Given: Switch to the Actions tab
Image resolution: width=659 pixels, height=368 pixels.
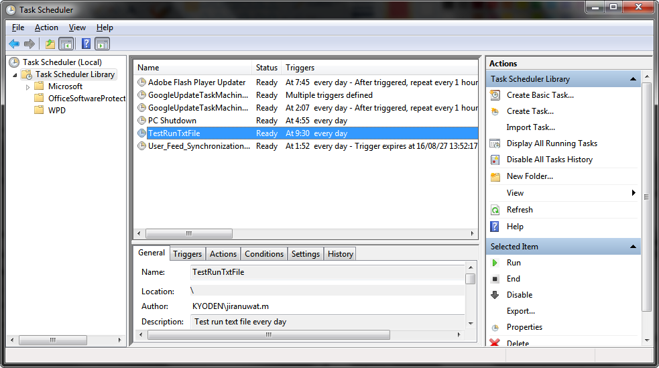Looking at the screenshot, I should 223,254.
